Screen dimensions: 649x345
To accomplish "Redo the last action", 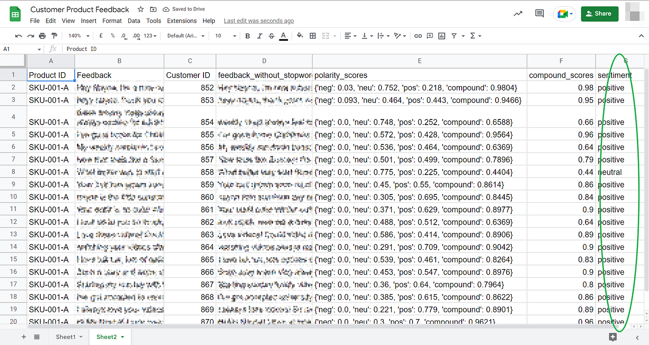I will coord(31,36).
